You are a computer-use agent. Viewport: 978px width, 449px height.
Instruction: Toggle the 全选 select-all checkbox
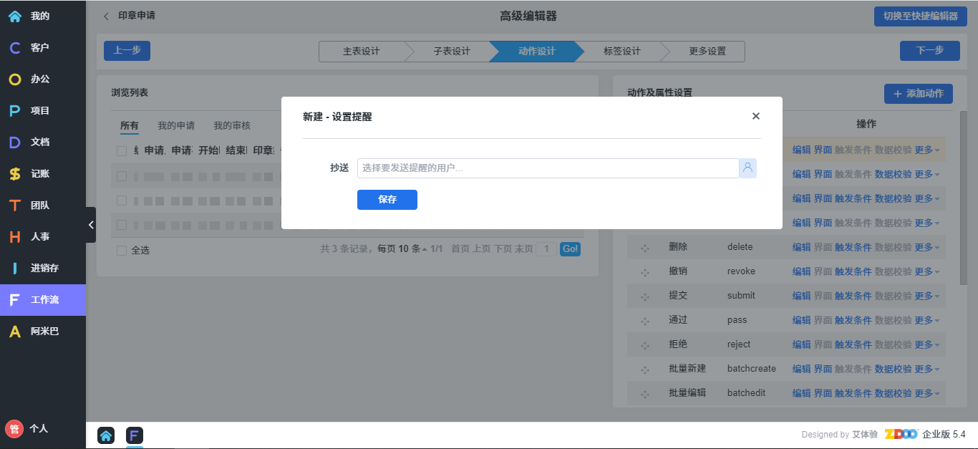point(122,251)
